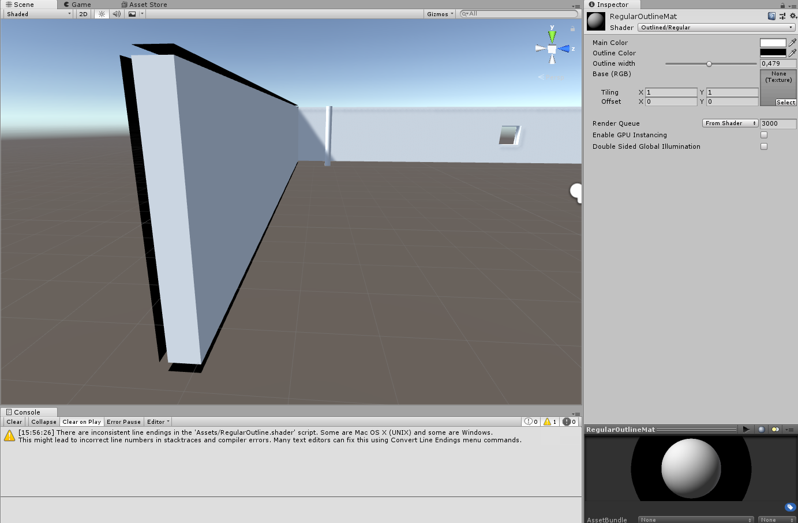Image resolution: width=798 pixels, height=523 pixels.
Task: Toggle Console warnings filter
Action: coord(550,422)
